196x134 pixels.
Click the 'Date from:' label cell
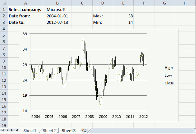coord(25,16)
